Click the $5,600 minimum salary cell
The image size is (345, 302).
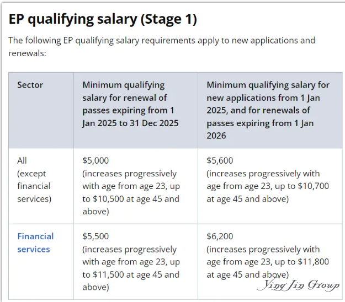pyautogui.click(x=270, y=186)
